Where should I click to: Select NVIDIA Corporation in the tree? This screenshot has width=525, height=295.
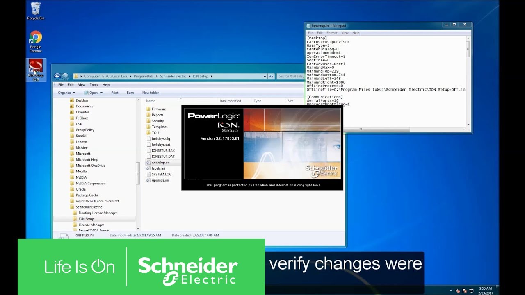pos(87,184)
